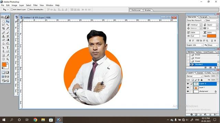Open the Filter menu
220x123 pixels.
coord(35,5)
